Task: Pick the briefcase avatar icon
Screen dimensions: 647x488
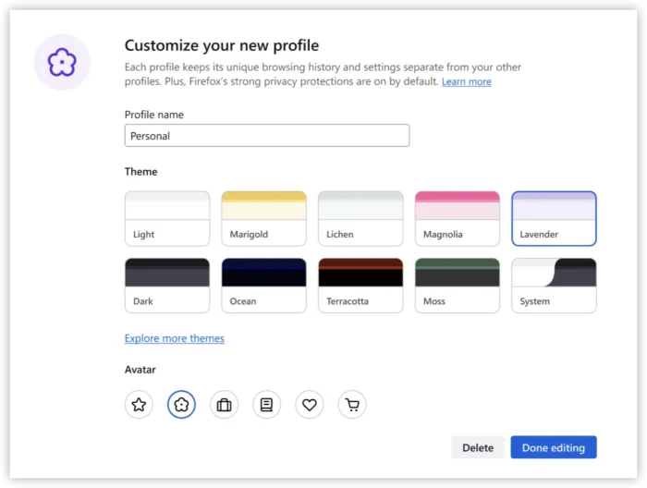Action: click(x=224, y=404)
